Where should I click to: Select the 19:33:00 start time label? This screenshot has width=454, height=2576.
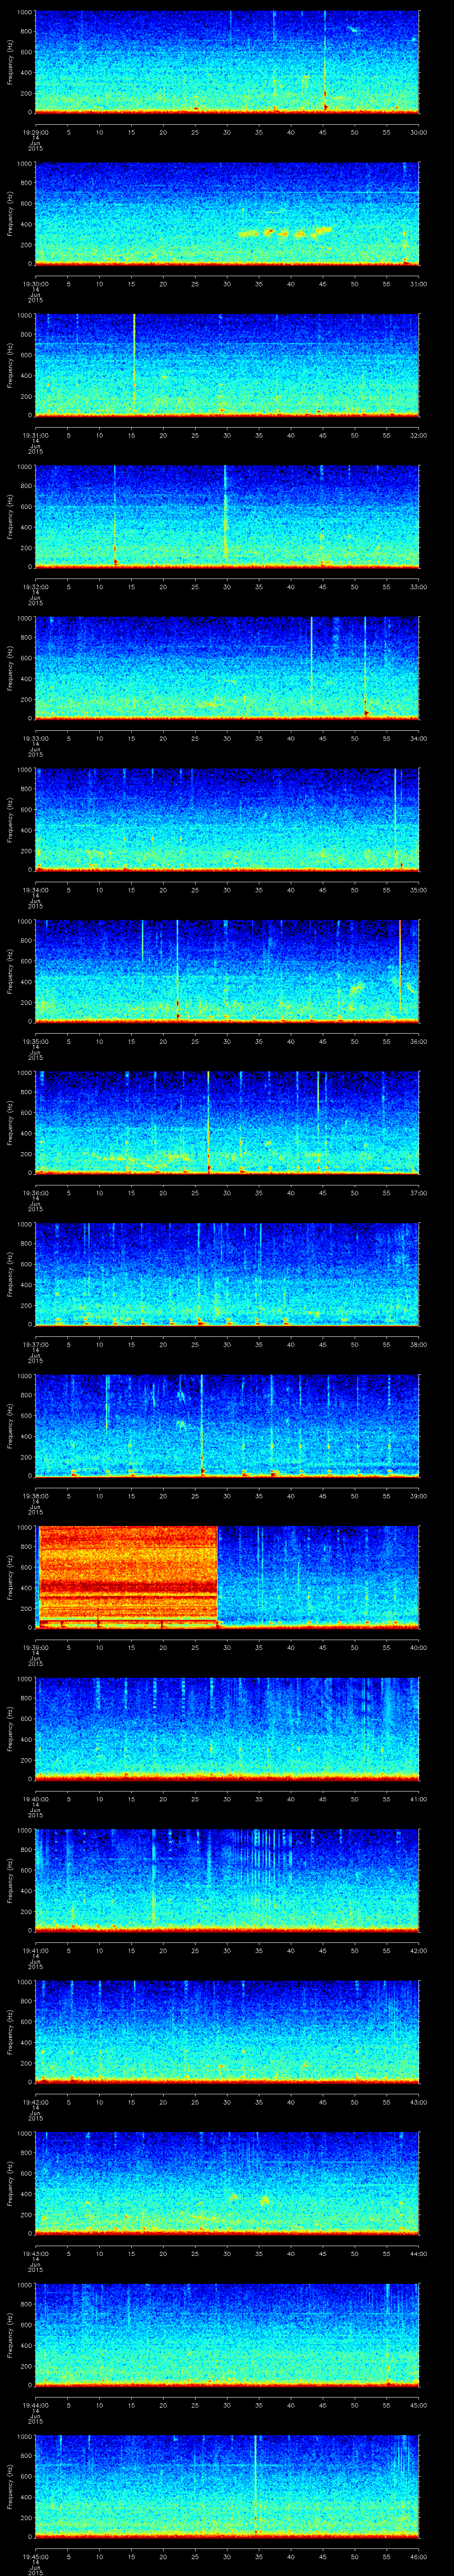pyautogui.click(x=35, y=738)
